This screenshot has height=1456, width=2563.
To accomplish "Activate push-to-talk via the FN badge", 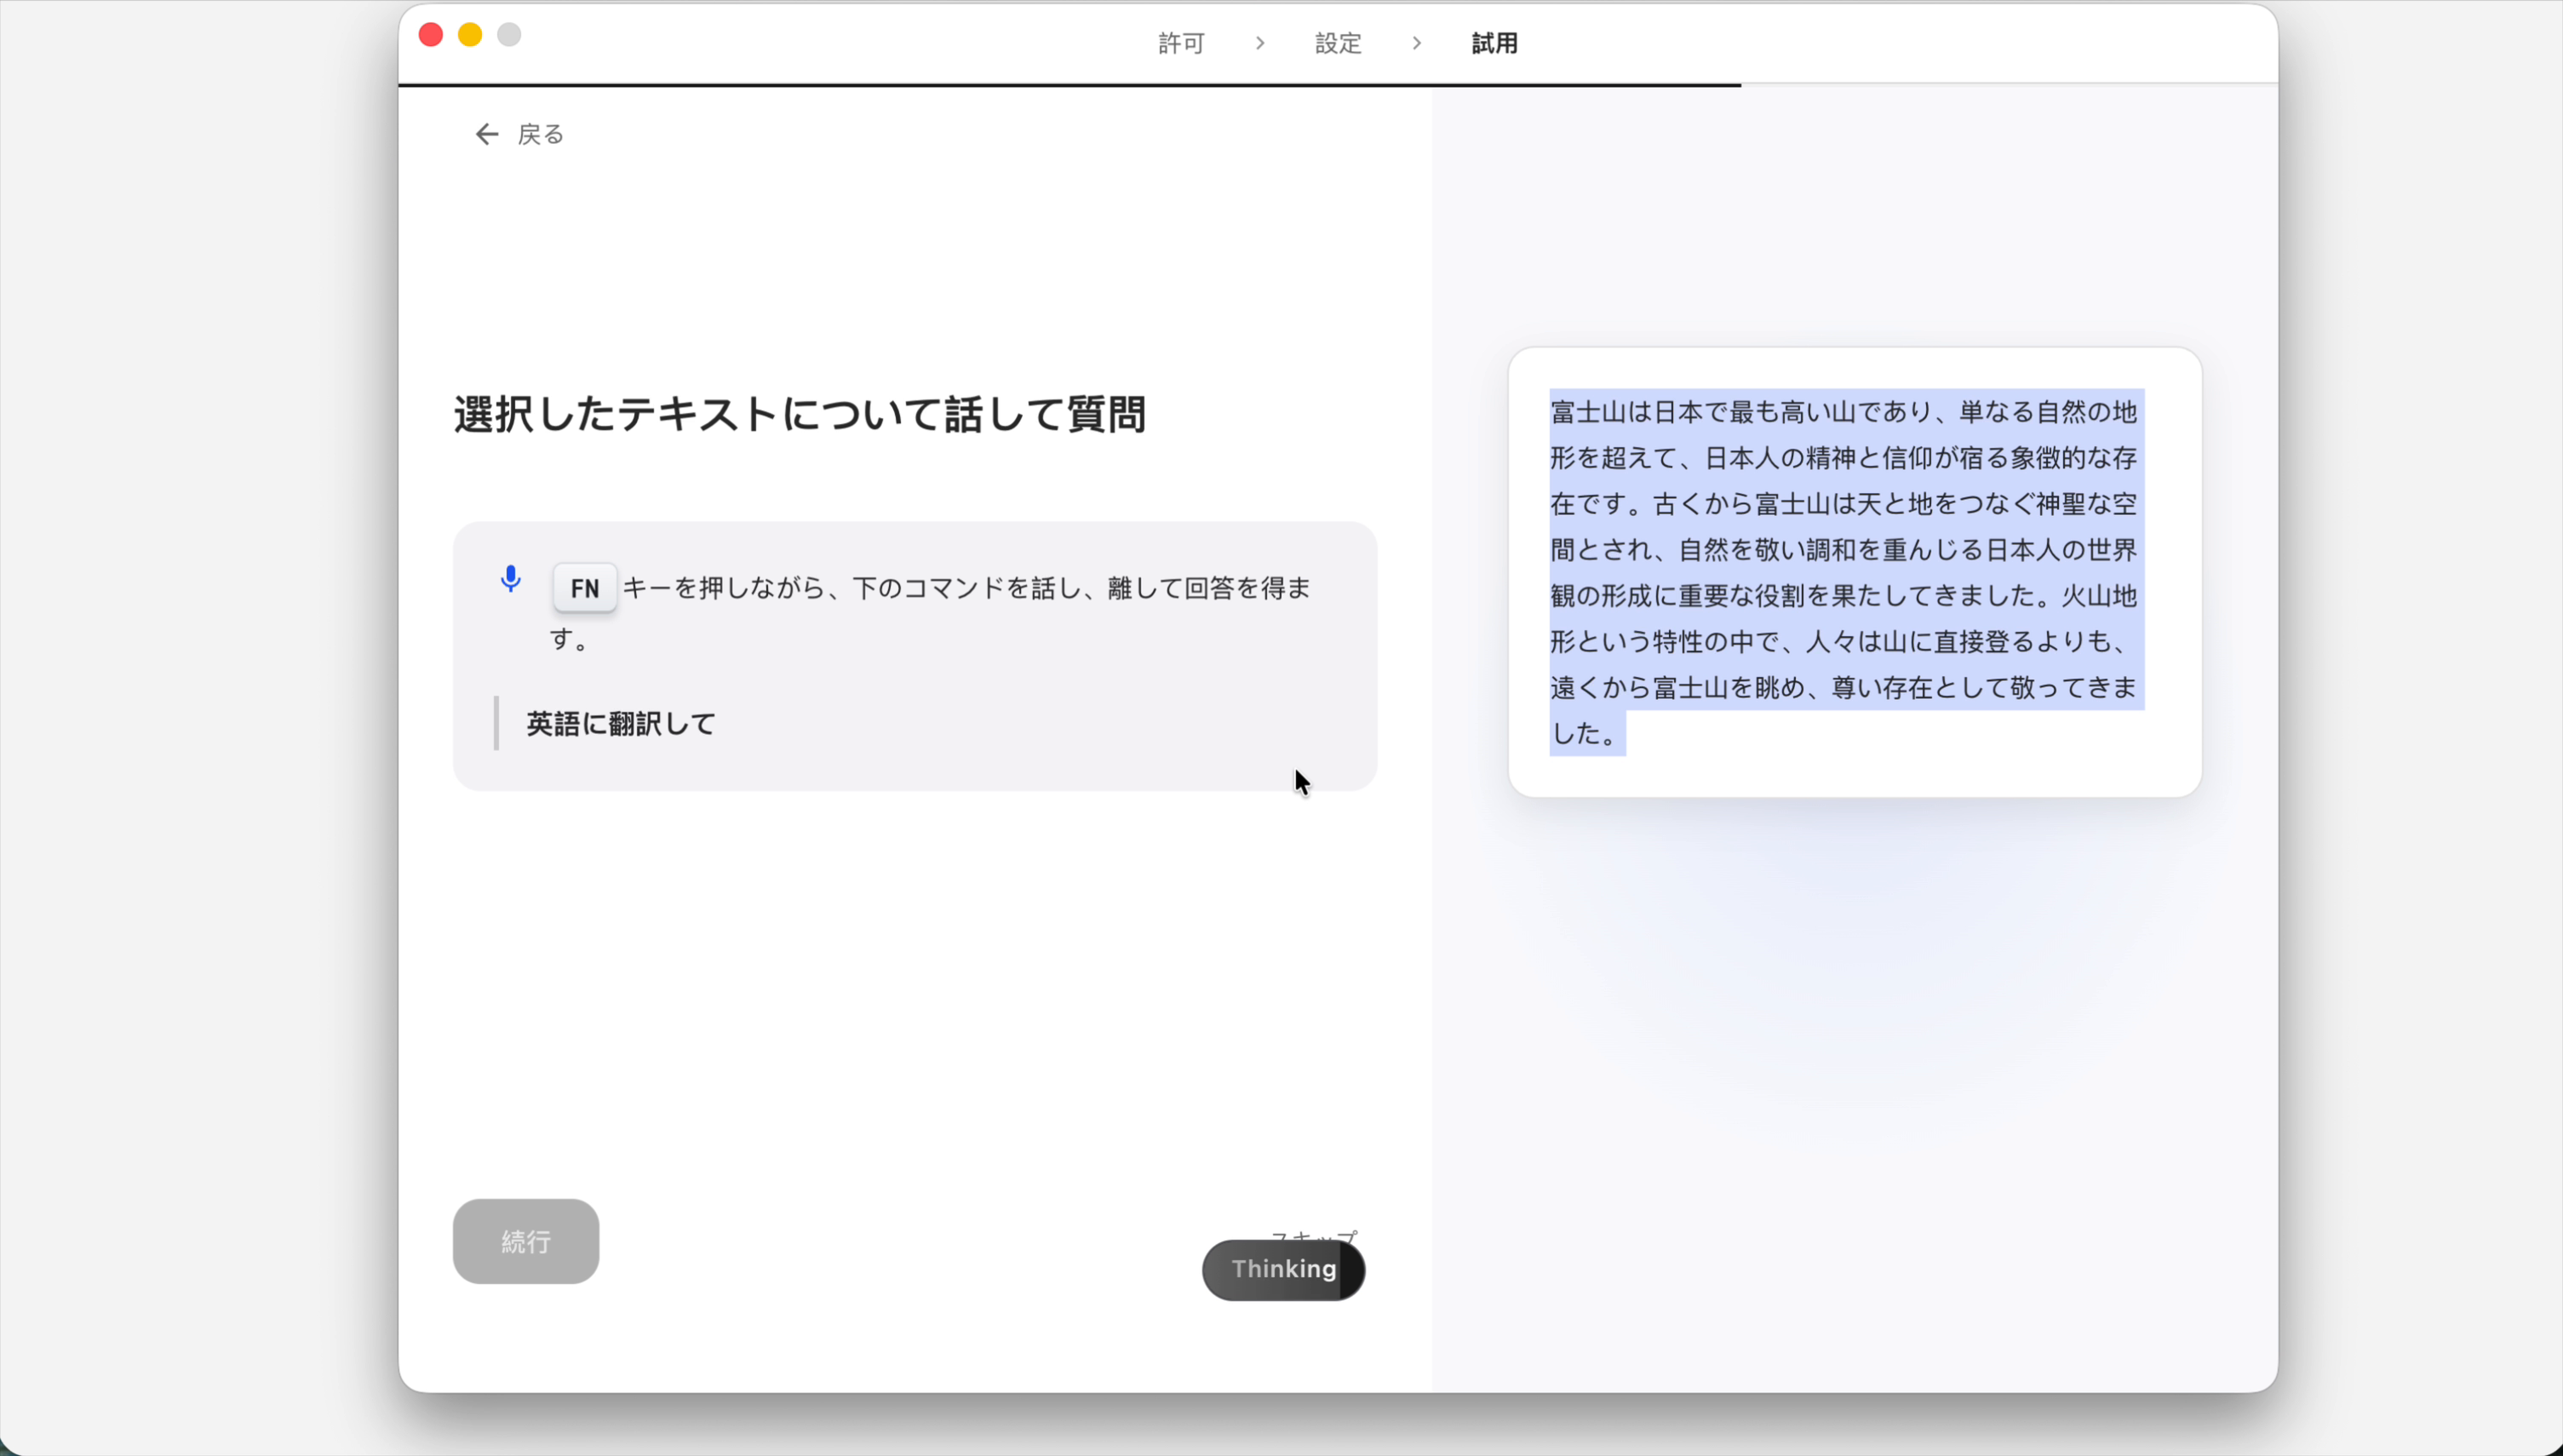I will [x=584, y=588].
